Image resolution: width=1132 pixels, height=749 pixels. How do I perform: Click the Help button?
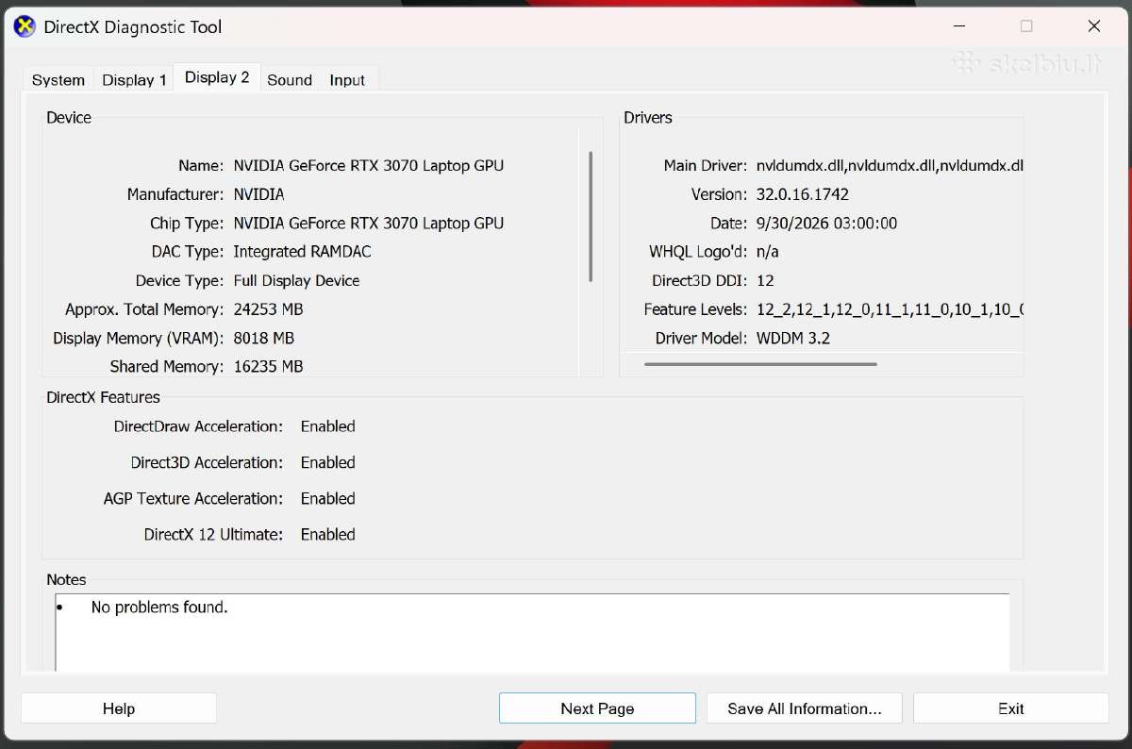pyautogui.click(x=119, y=708)
